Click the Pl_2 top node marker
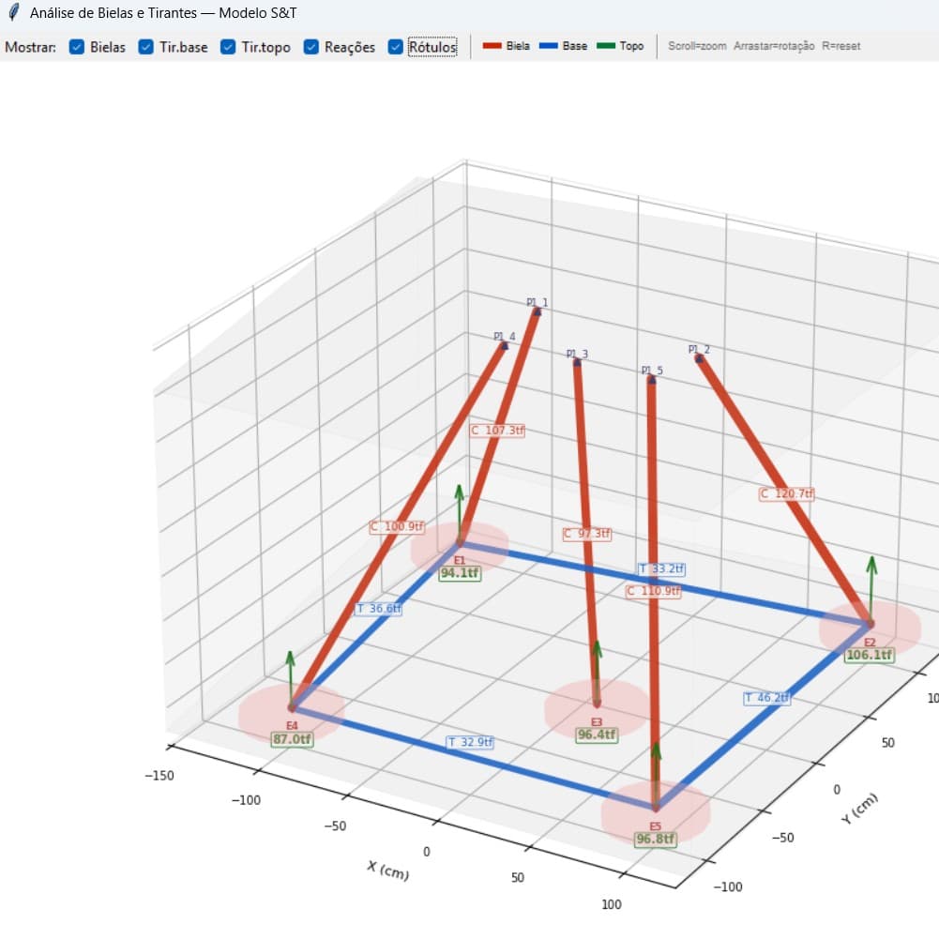Screen dimensions: 939x939 coord(698,358)
